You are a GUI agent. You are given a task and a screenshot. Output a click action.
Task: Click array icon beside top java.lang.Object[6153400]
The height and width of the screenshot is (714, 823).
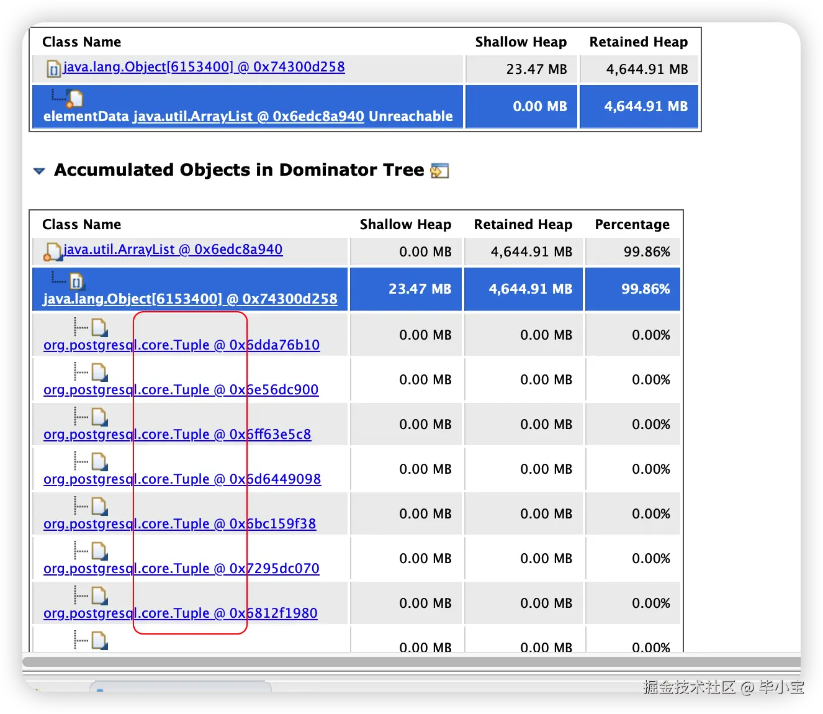(x=54, y=68)
